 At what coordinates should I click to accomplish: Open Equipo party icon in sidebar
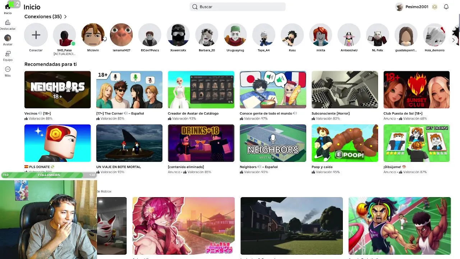[x=8, y=54]
